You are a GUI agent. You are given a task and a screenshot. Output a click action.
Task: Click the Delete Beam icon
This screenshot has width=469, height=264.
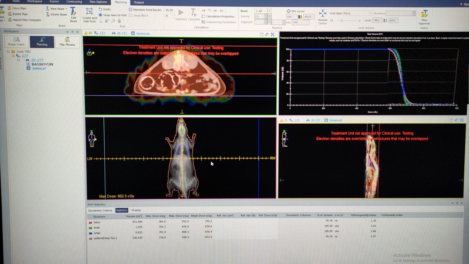click(48, 15)
